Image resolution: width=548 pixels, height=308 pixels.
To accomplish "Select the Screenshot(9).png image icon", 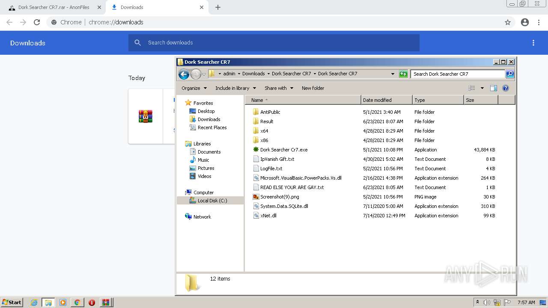I will [x=256, y=197].
